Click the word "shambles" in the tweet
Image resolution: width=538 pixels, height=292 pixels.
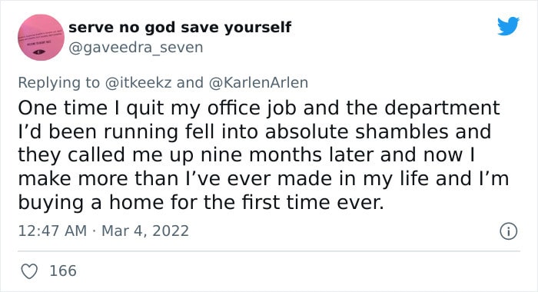pyautogui.click(x=401, y=131)
